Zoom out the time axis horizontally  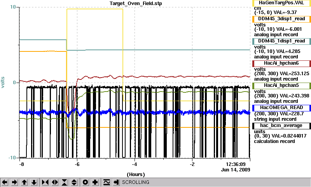[x=55, y=182]
